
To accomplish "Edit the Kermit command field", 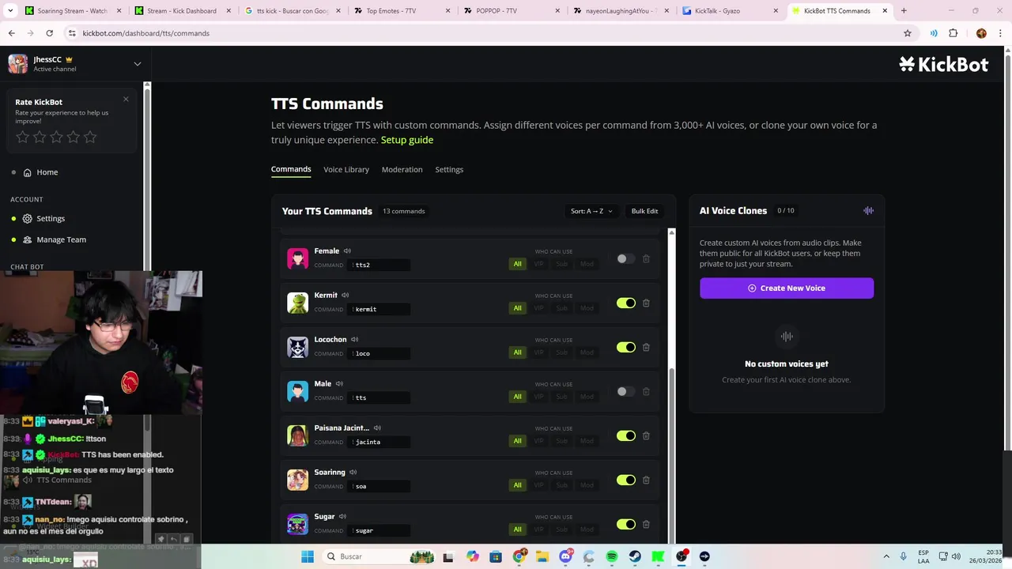I will [x=379, y=309].
